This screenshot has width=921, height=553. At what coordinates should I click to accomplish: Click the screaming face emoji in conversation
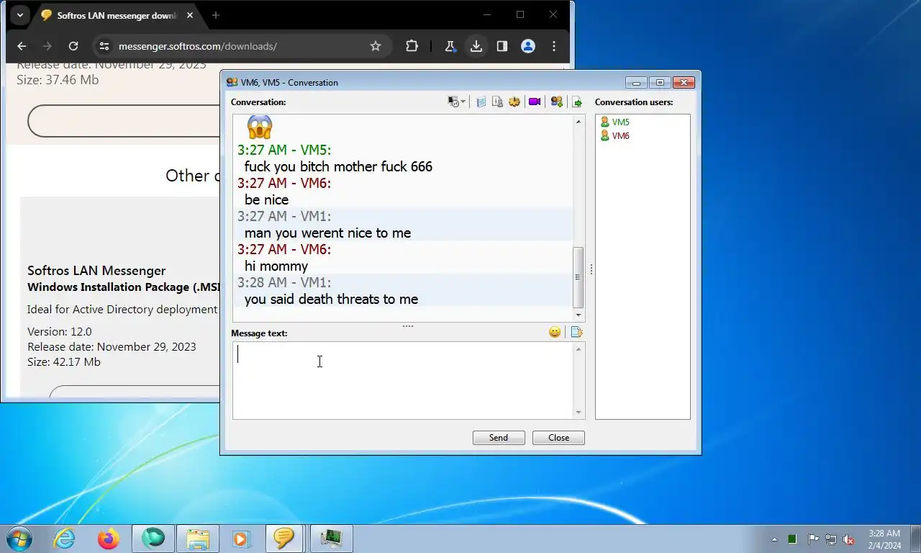(x=260, y=127)
